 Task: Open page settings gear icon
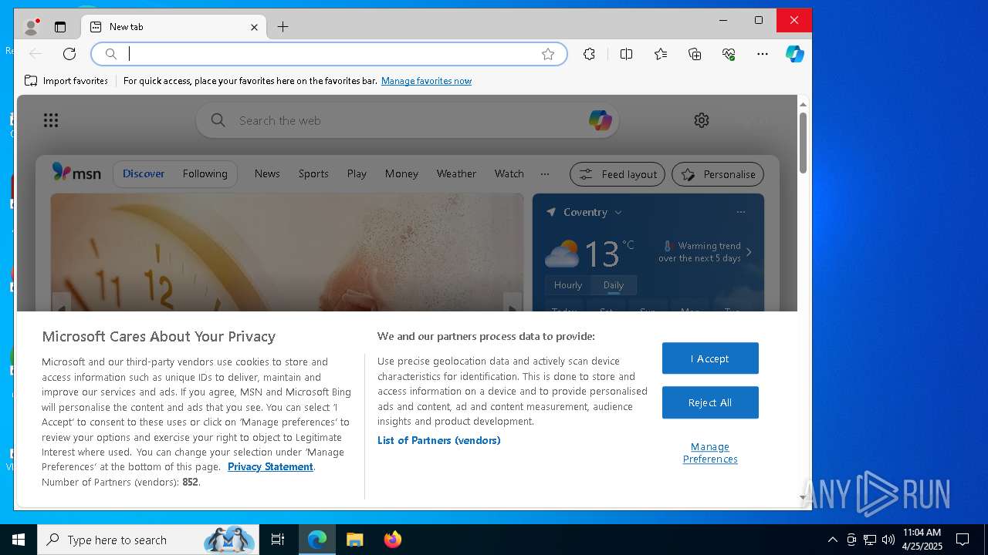pyautogui.click(x=702, y=120)
